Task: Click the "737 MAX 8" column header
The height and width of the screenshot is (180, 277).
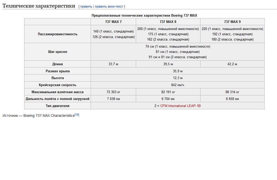Action: 168,22
